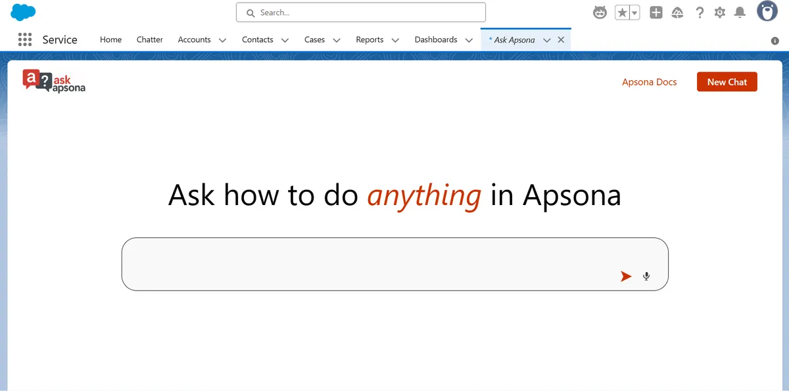Open the Apsona Docs link

point(650,82)
